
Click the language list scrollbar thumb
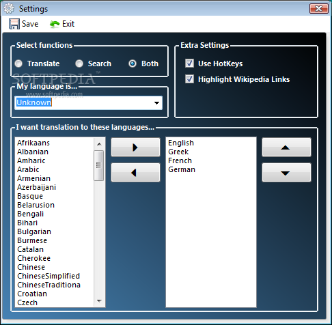coord(99,165)
